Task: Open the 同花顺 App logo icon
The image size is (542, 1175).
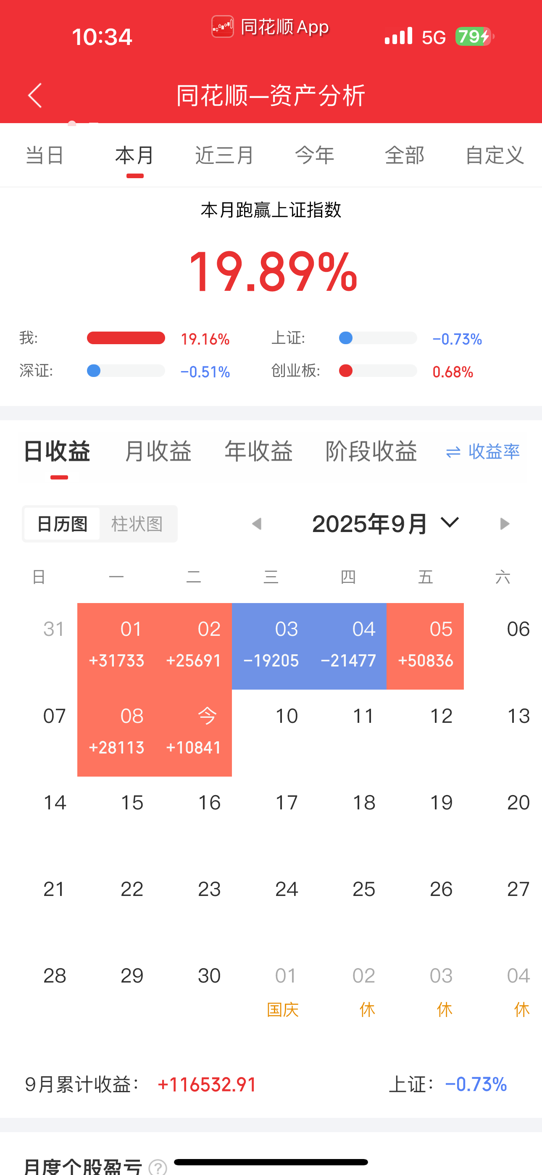Action: pos(222,27)
